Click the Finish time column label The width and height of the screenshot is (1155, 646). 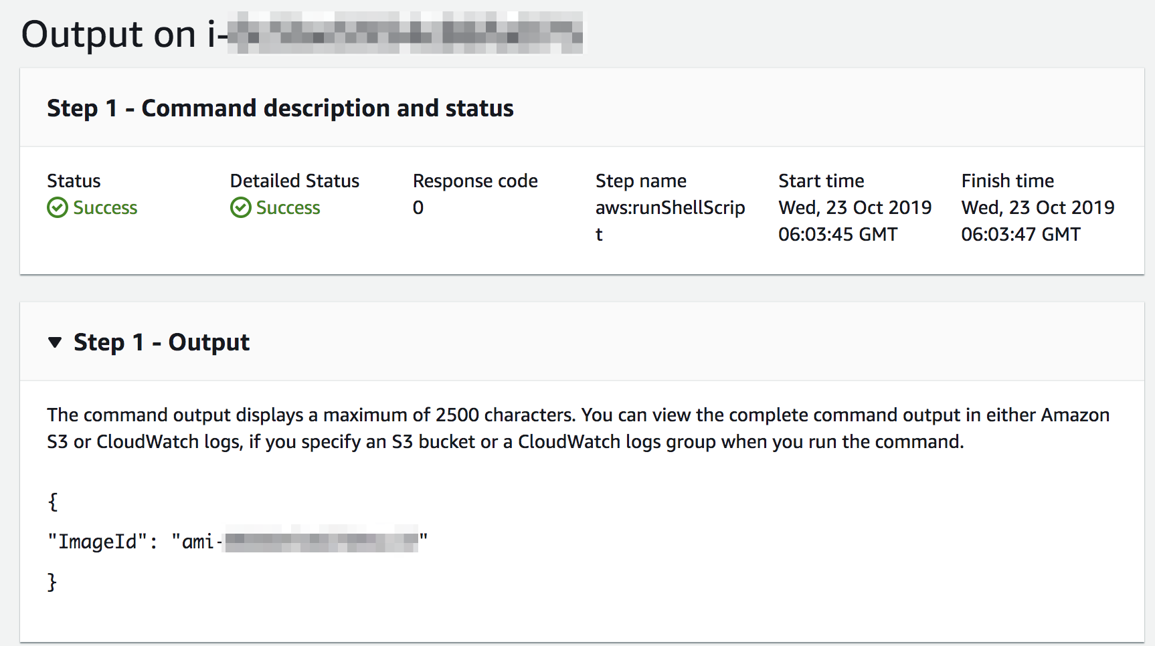point(1007,181)
